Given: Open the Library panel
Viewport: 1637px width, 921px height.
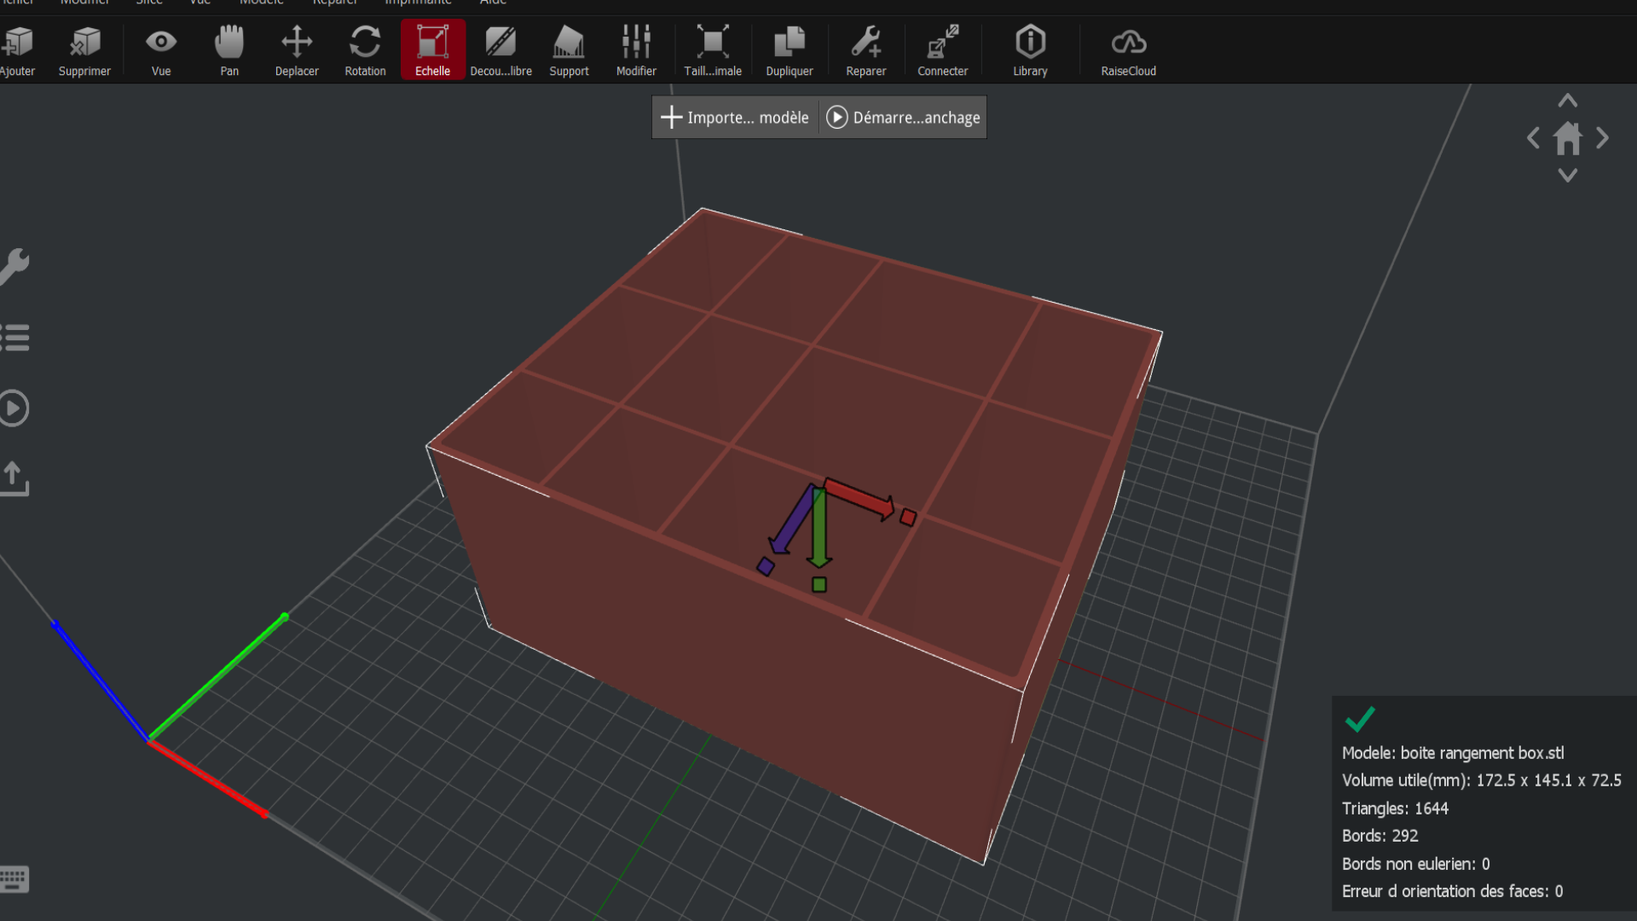Looking at the screenshot, I should click(1030, 49).
